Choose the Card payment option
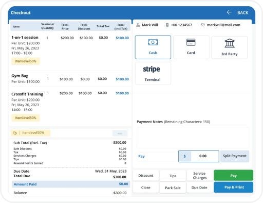Viewport: 263px width, 203px height. [191, 47]
